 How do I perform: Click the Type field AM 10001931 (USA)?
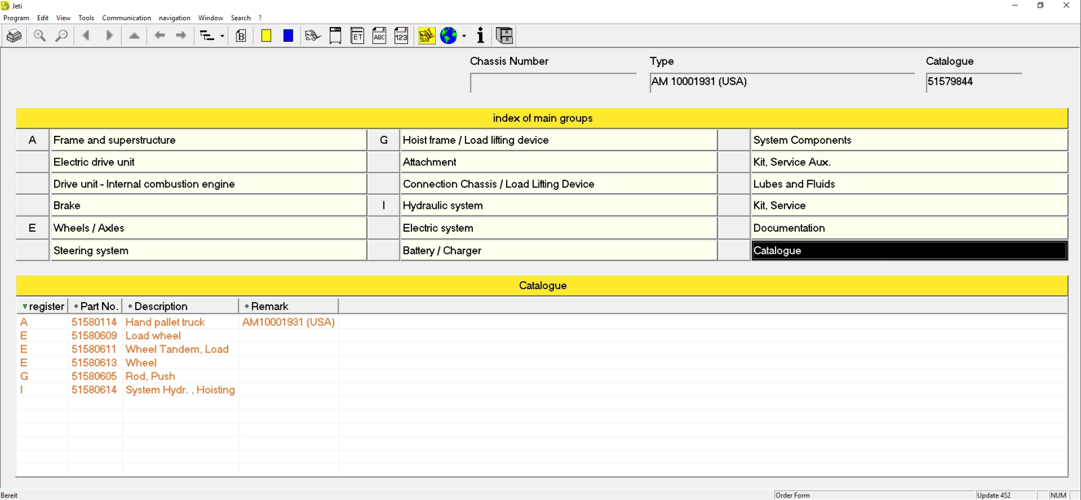782,82
